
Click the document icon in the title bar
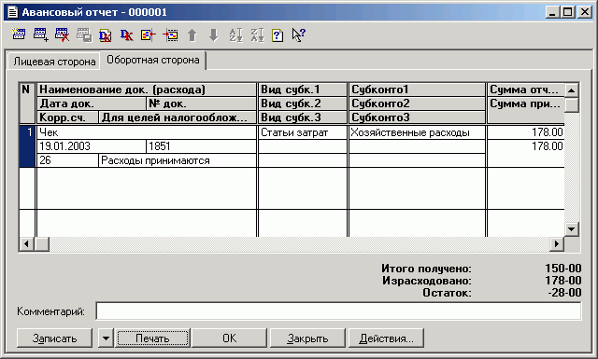click(x=12, y=12)
